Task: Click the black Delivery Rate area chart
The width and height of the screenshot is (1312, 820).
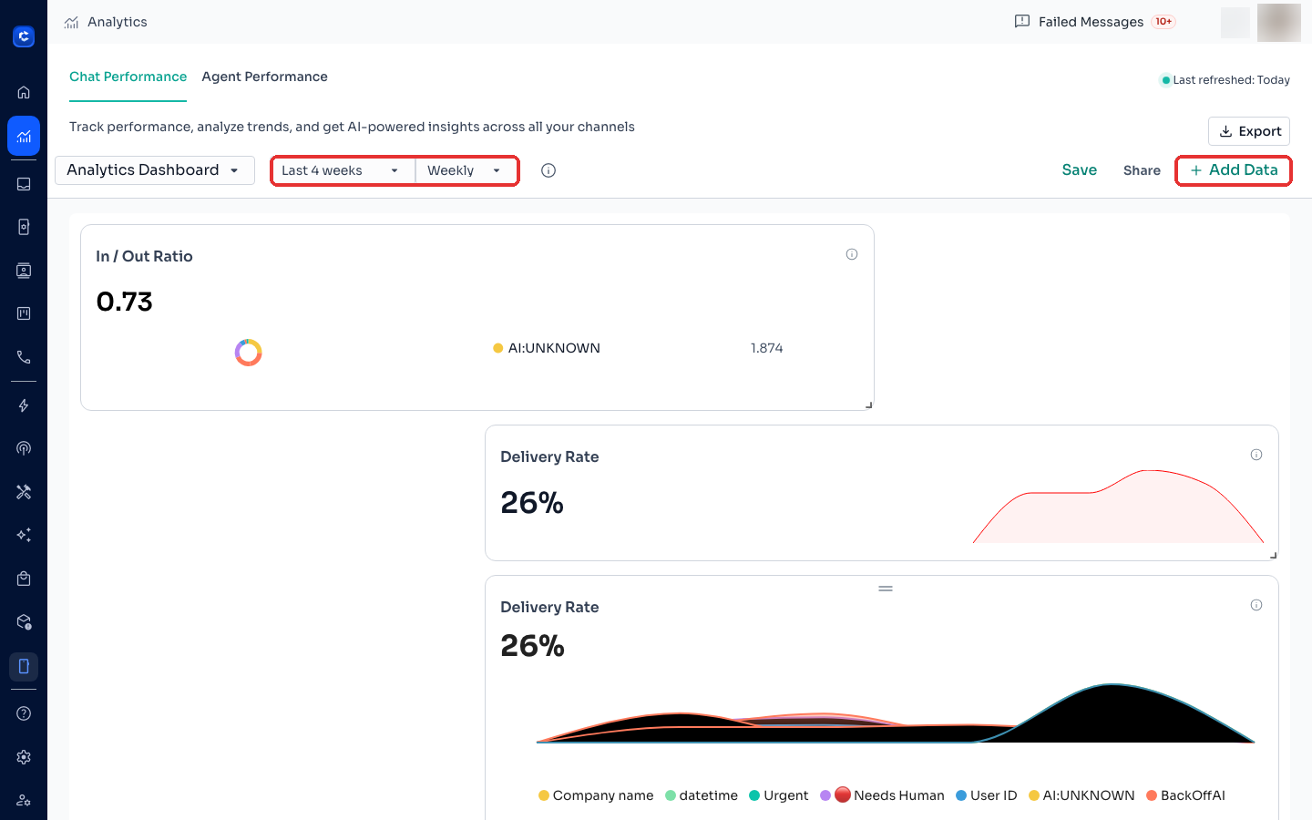Action: point(896,713)
